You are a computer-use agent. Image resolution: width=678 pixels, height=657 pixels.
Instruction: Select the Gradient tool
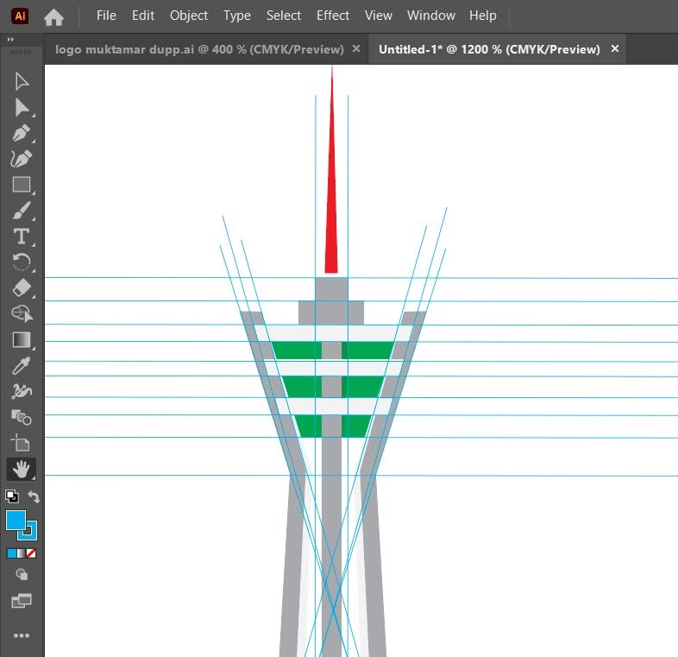(22, 340)
